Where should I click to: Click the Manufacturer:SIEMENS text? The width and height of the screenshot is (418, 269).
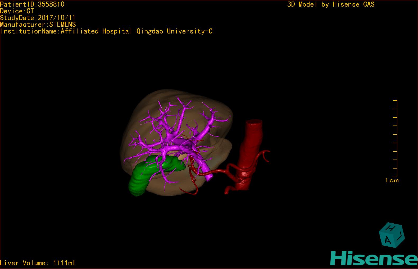[x=38, y=25]
